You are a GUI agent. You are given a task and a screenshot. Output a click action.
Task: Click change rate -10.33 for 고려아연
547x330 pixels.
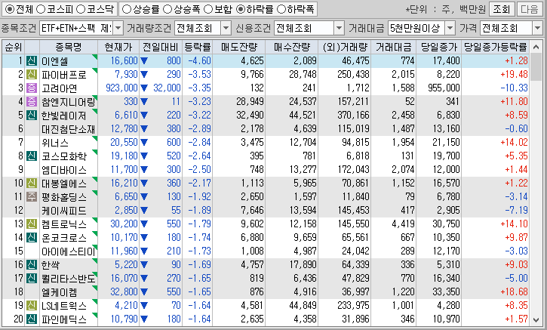(515, 88)
